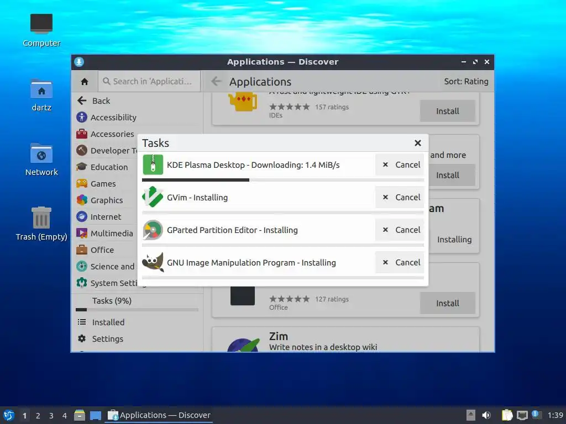Viewport: 566px width, 424px height.
Task: Open the Sort: Rating dropdown
Action: [466, 82]
